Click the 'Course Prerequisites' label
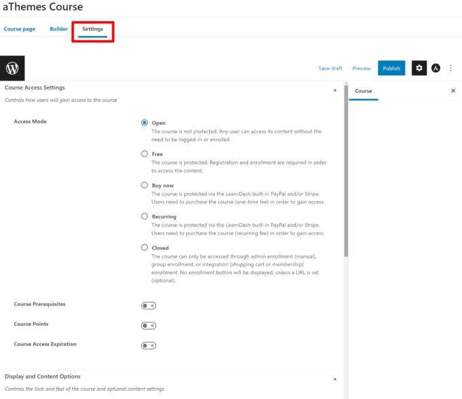462x399 pixels. 39,304
